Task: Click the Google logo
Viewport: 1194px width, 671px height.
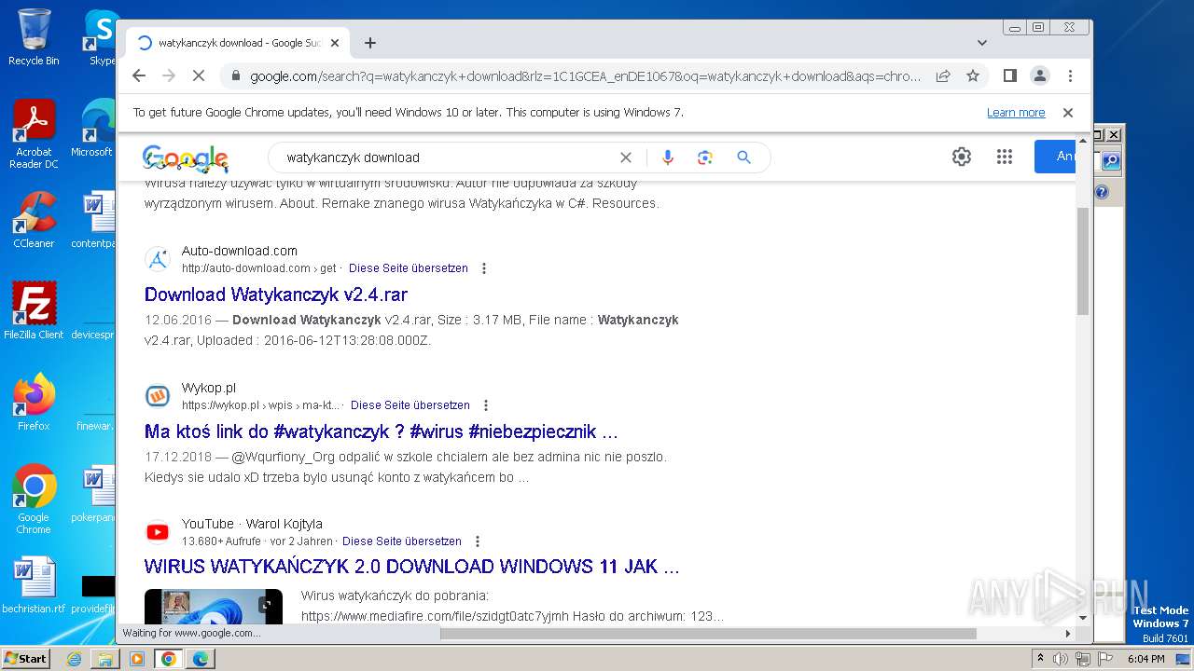Action: [x=186, y=157]
